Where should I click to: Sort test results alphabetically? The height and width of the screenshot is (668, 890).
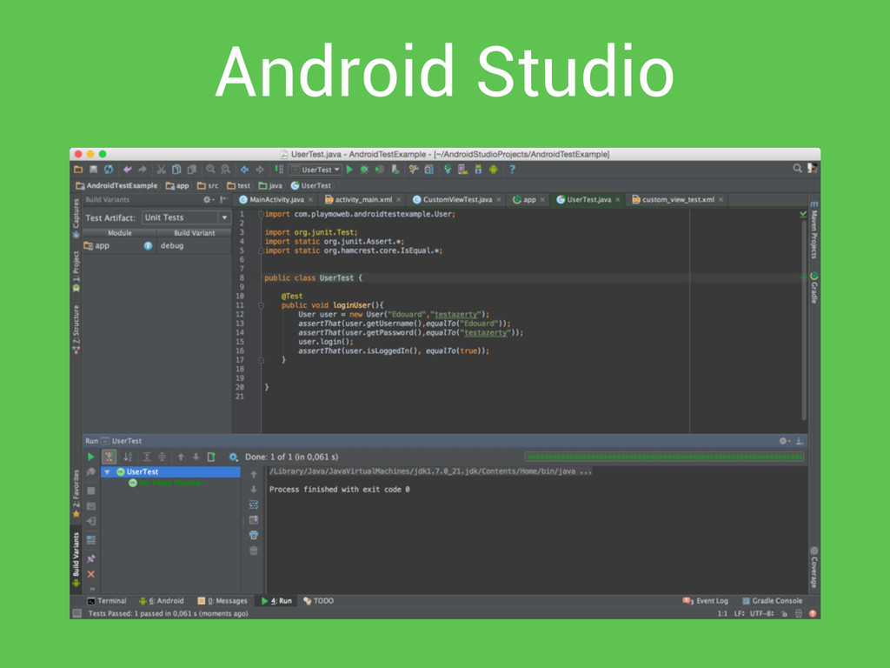tap(128, 457)
